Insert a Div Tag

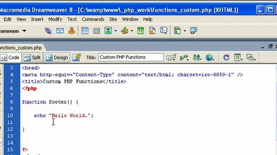coord(97,31)
